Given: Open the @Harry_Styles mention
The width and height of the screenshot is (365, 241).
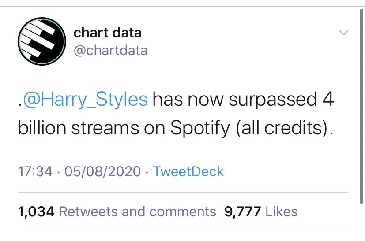Looking at the screenshot, I should coord(85,99).
